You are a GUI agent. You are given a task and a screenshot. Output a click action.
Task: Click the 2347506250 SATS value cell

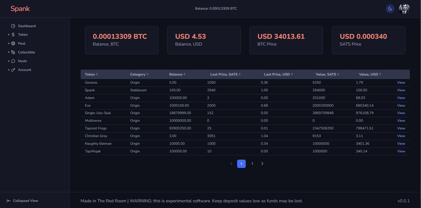coord(323,128)
